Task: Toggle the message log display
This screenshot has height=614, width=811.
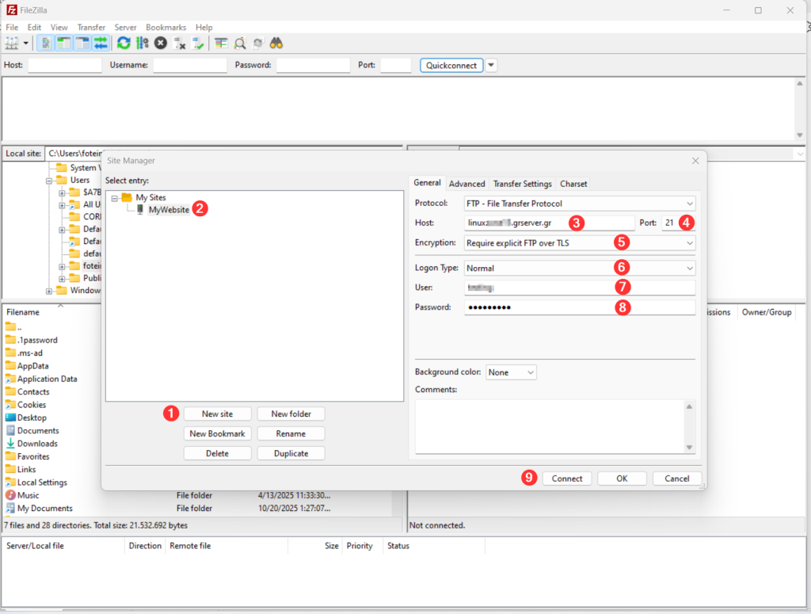Action: (46, 43)
